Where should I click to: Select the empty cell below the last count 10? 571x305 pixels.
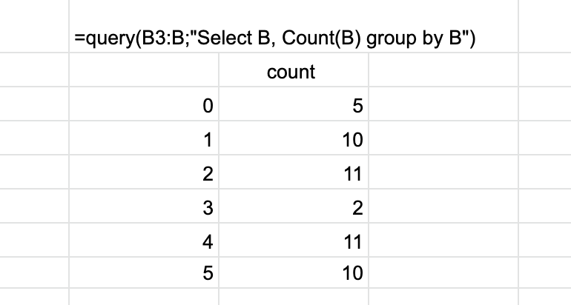(x=294, y=297)
